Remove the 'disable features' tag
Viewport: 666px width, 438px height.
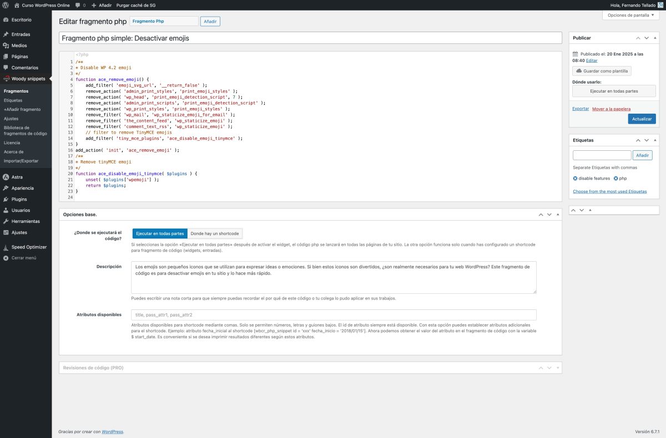tap(576, 179)
